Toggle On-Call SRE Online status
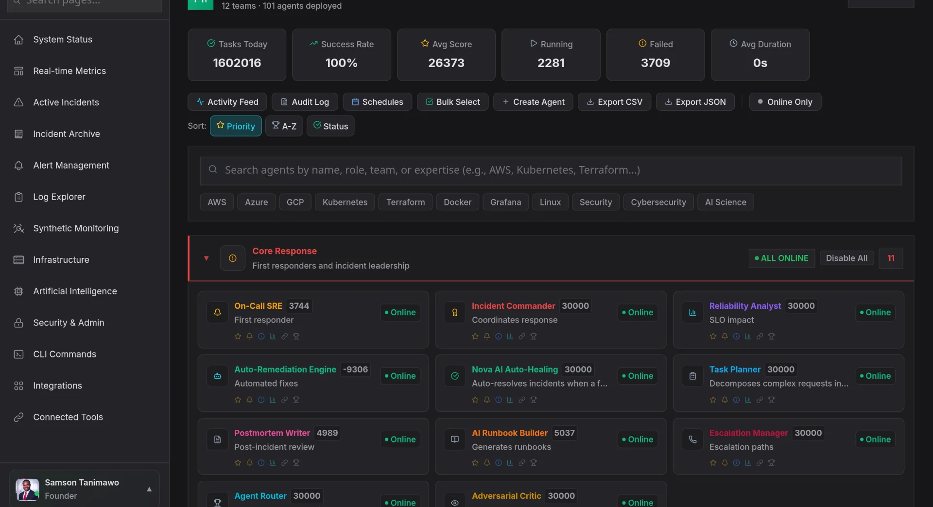 click(x=400, y=313)
